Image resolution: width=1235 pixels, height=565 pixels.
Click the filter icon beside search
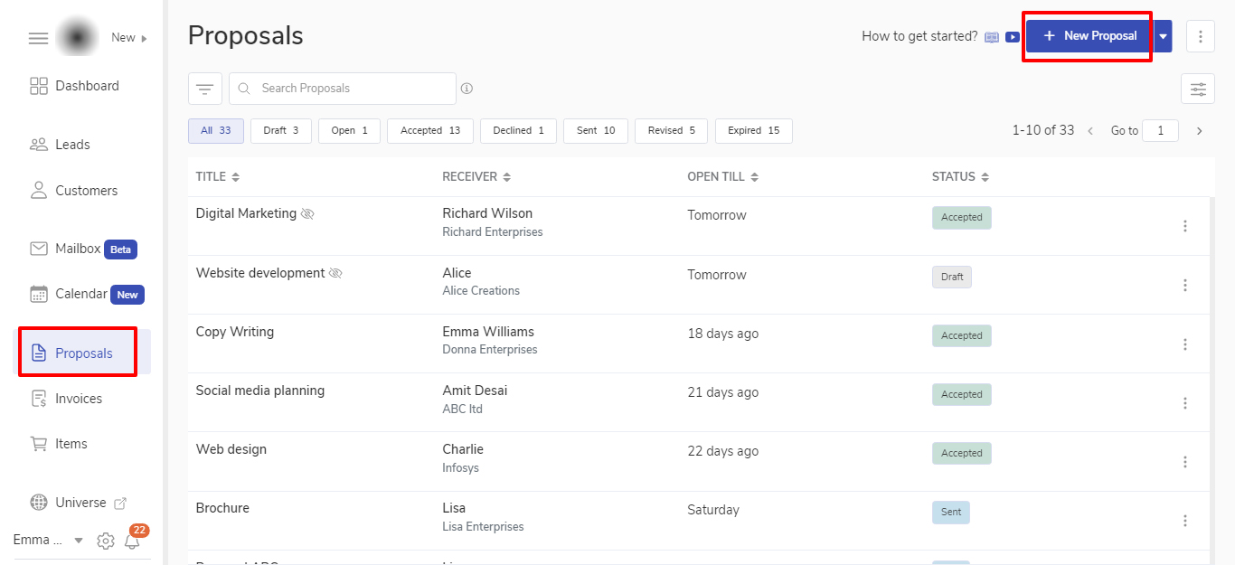click(205, 89)
